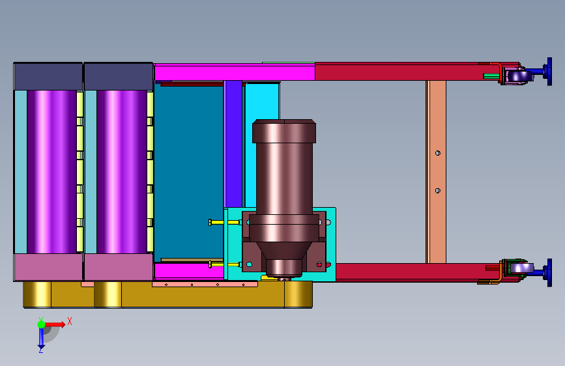This screenshot has height=366, width=565.
Task: Select the left dark navy top cap
Action: (x=48, y=77)
